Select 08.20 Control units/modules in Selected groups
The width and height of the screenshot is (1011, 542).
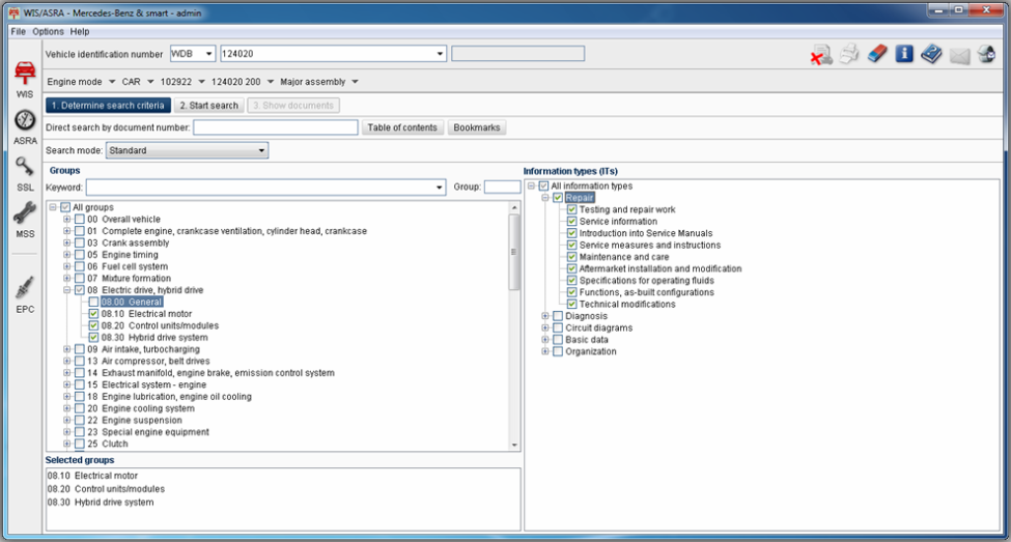coord(106,489)
